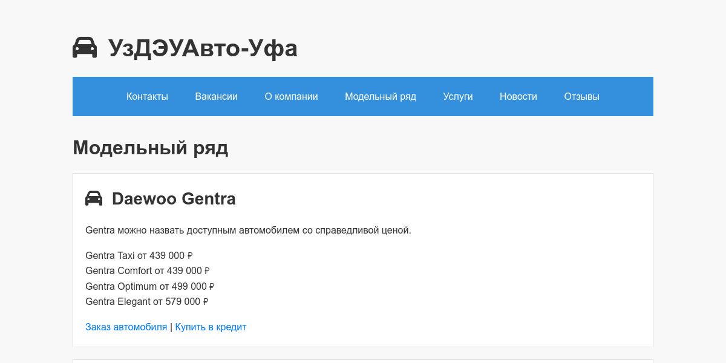Open the Контакты menu item
The height and width of the screenshot is (363, 726).
pyautogui.click(x=147, y=96)
